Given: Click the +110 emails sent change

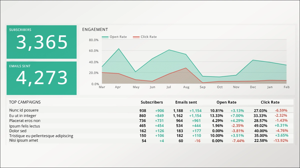Looking at the screenshot, I should [x=197, y=136].
